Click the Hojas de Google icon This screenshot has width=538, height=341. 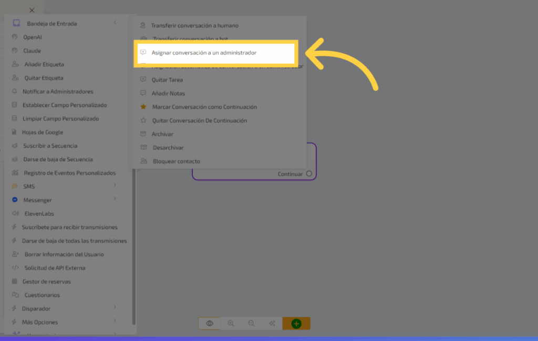tap(15, 132)
